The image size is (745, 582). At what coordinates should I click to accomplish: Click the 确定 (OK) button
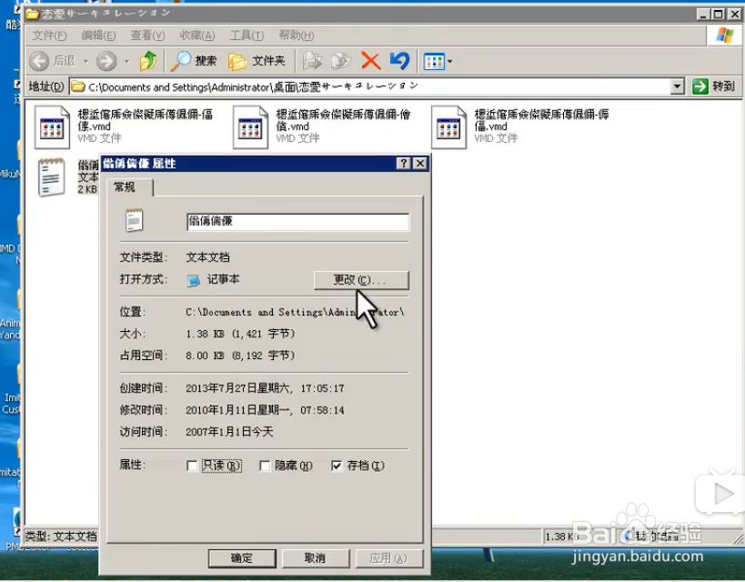(x=242, y=557)
